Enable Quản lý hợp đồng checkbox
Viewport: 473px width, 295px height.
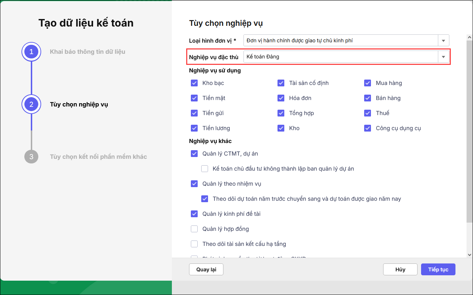tap(194, 229)
